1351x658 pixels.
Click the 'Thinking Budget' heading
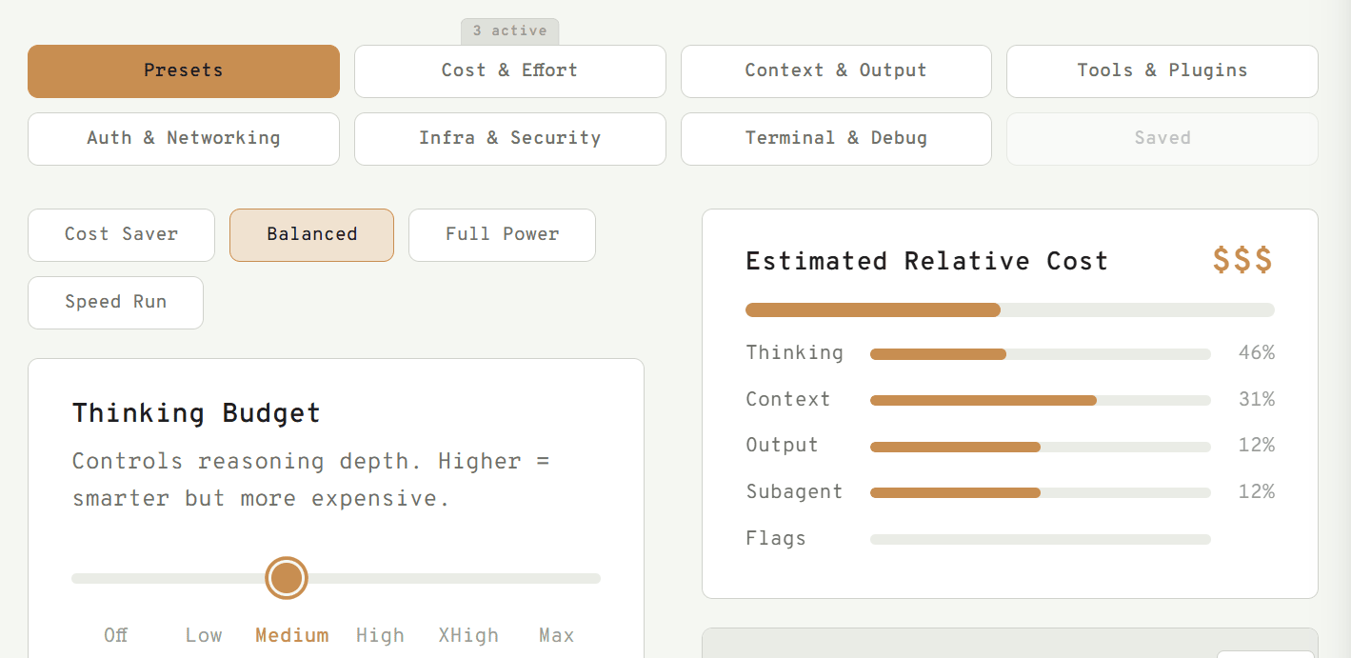[197, 413]
